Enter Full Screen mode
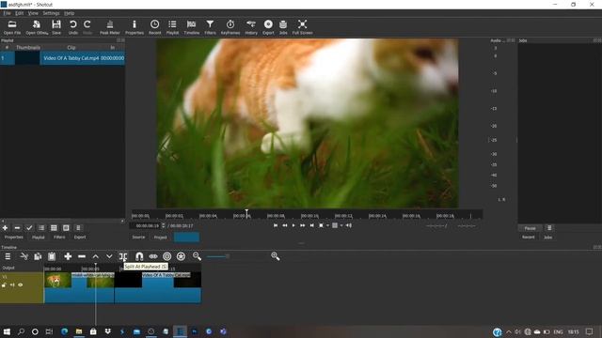 click(x=303, y=27)
